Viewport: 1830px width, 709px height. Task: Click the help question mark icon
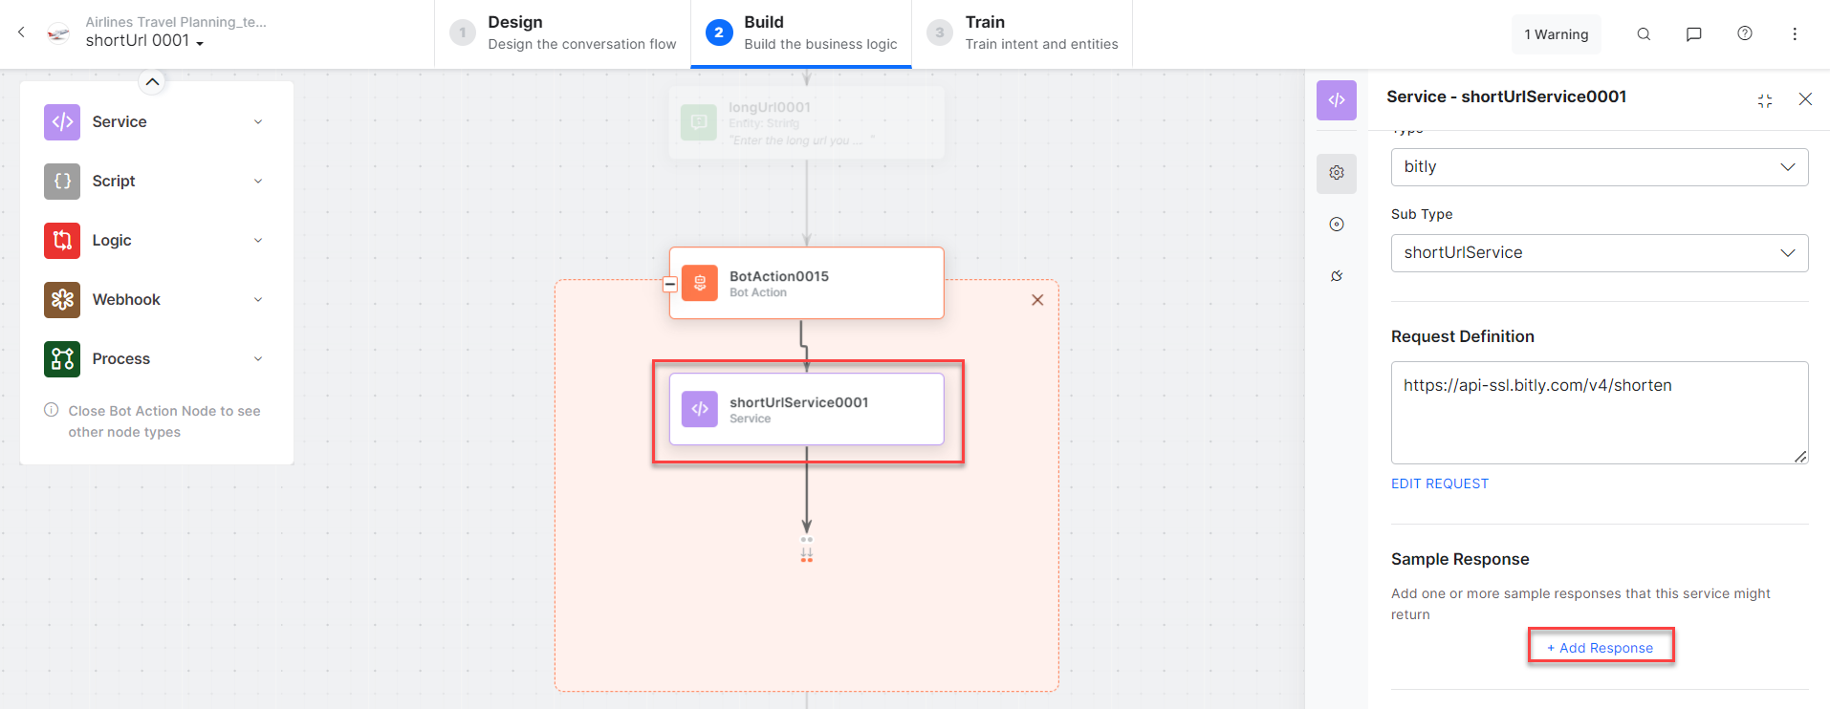[1745, 34]
